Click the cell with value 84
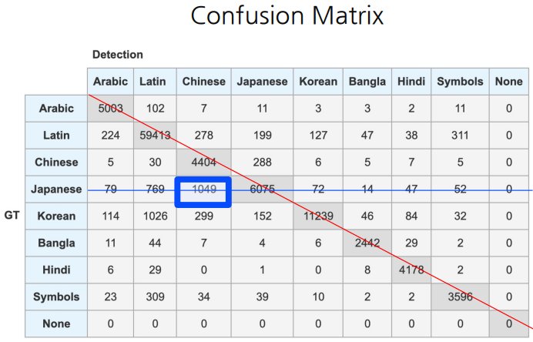Screen dimensions: 533x342 tap(411, 216)
